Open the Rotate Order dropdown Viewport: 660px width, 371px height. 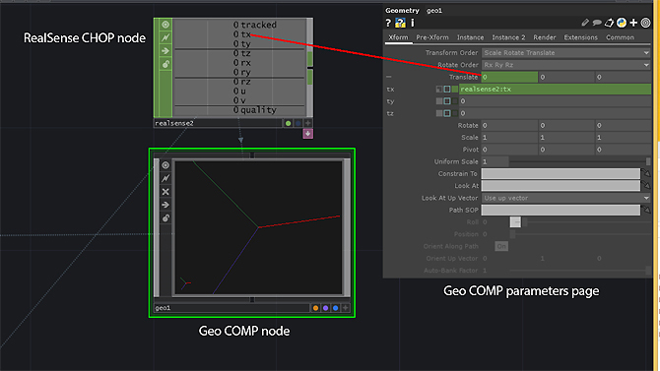565,65
